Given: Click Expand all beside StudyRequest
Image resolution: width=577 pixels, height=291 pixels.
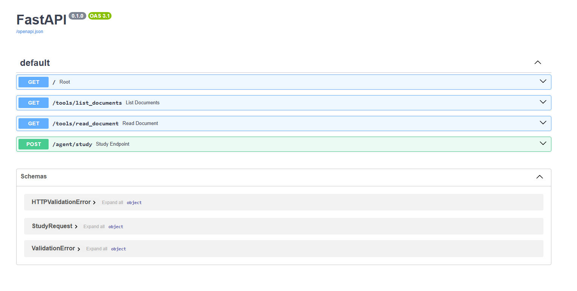Looking at the screenshot, I should pos(94,227).
